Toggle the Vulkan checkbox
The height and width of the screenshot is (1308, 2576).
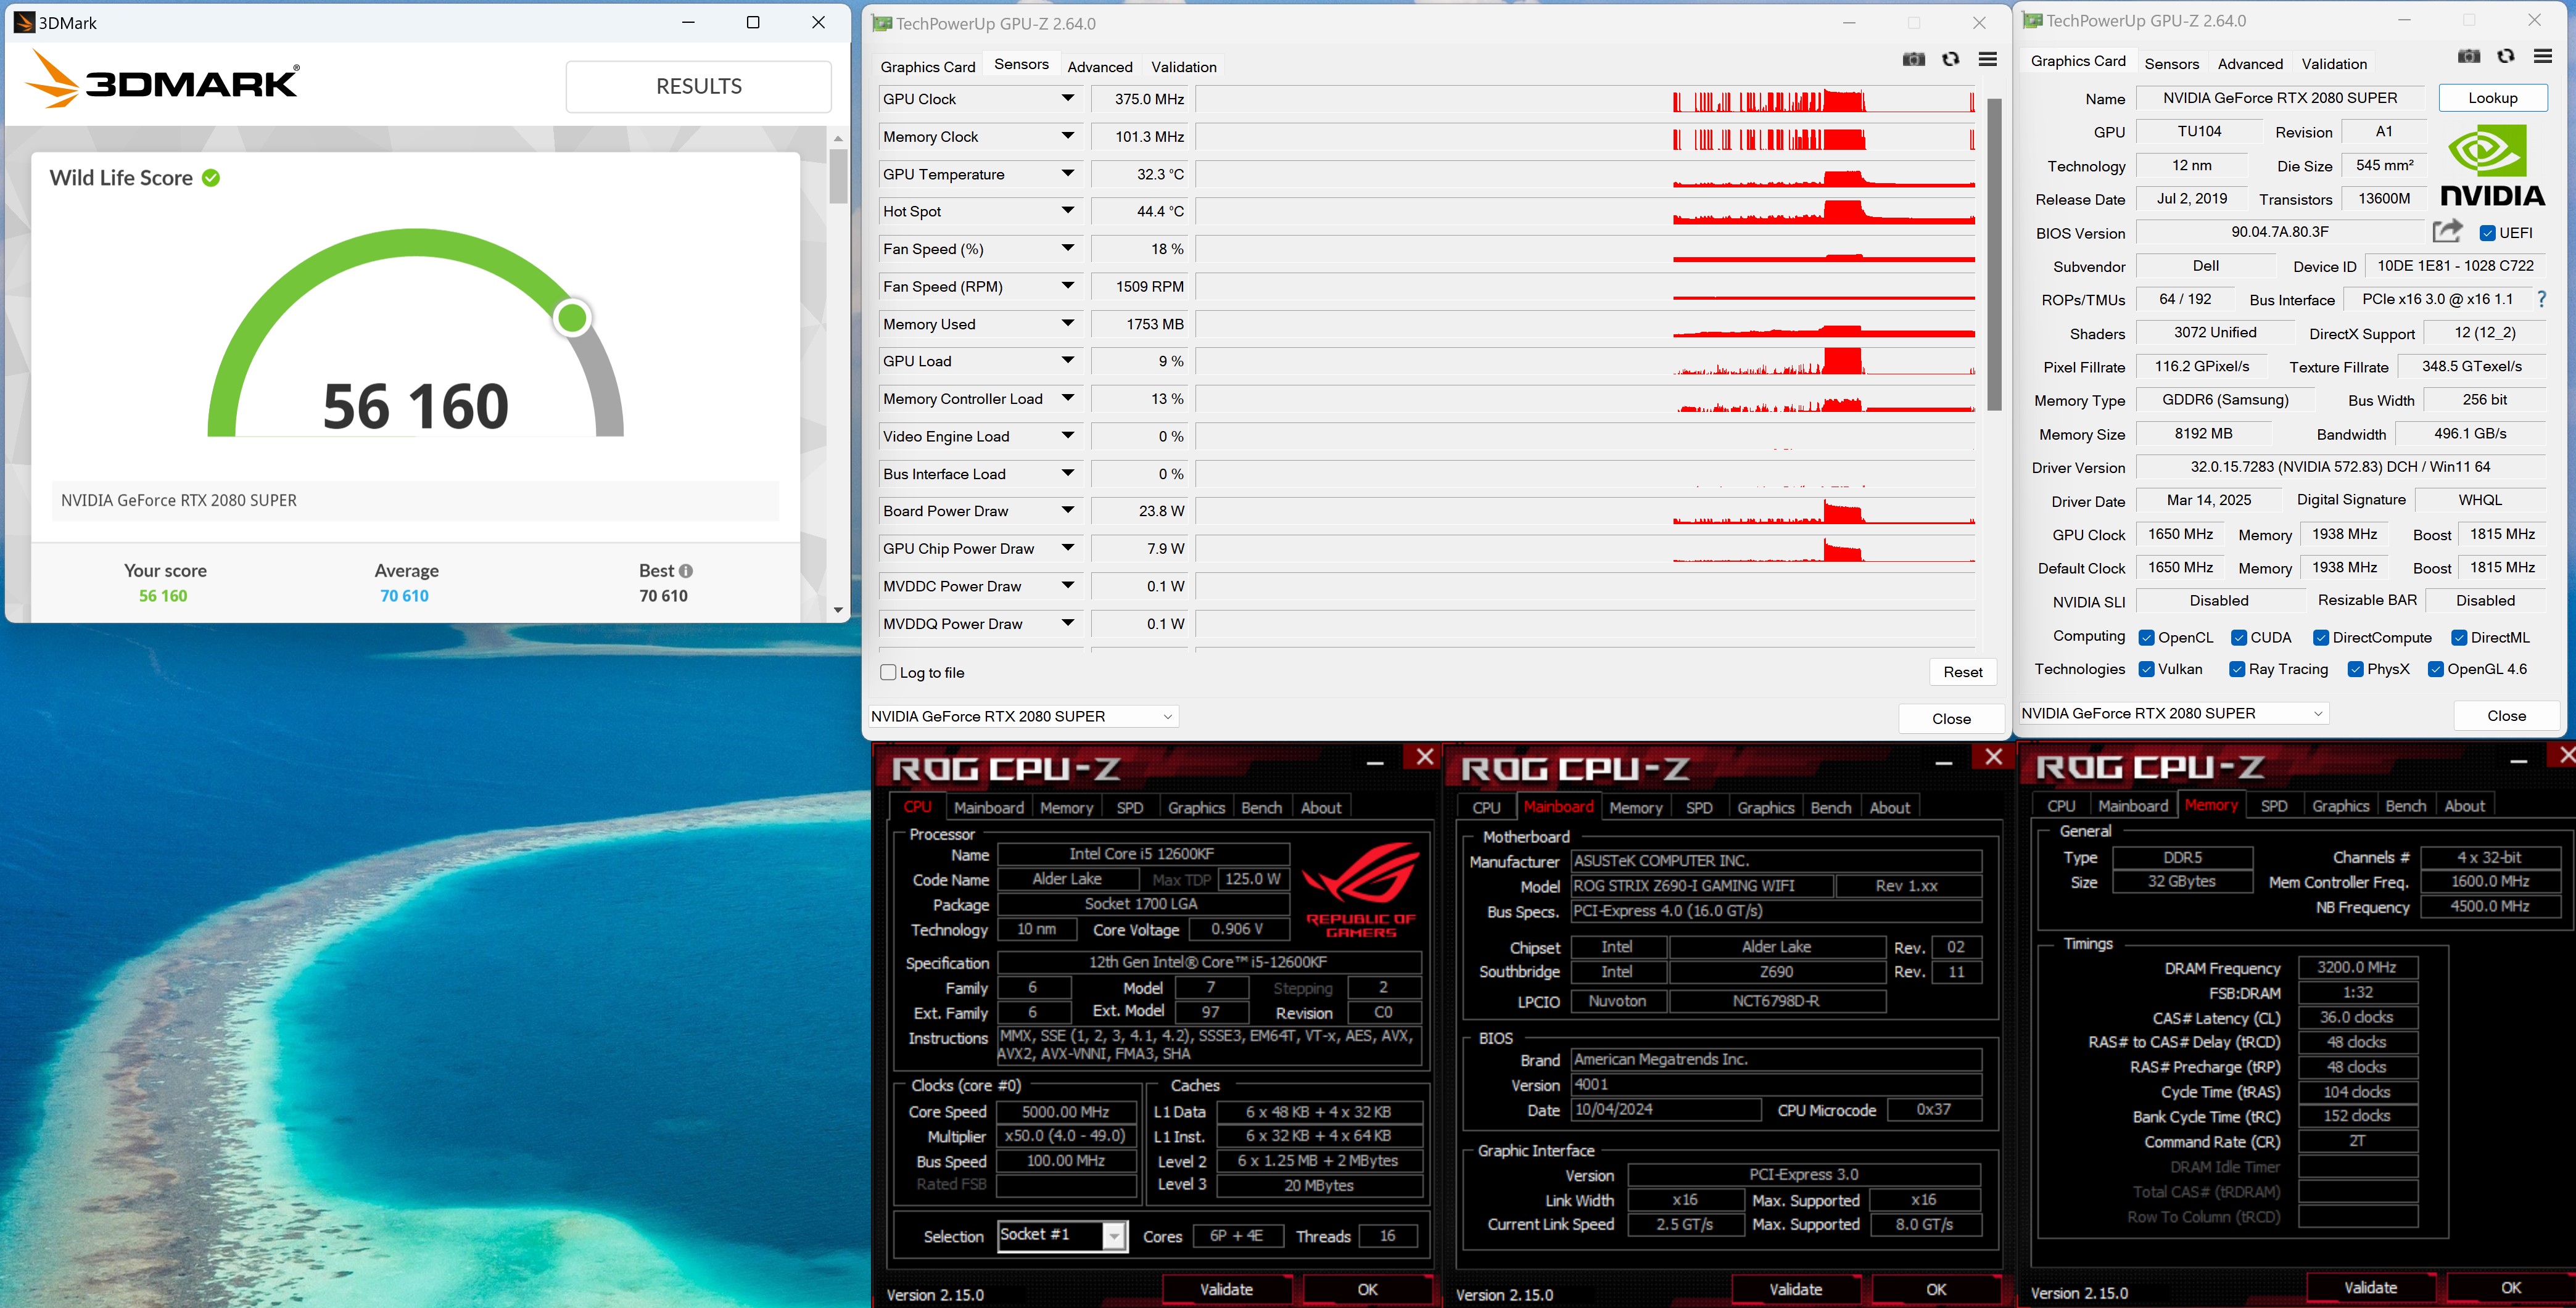pyautogui.click(x=2146, y=669)
